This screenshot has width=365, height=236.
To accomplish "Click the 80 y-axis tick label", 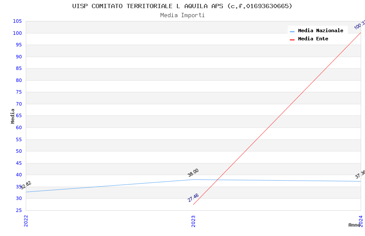I will pos(19,80).
